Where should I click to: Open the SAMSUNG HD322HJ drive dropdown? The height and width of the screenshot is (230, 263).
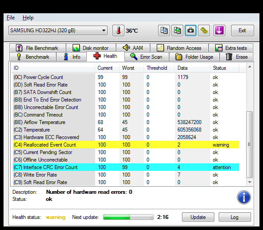coord(58,30)
